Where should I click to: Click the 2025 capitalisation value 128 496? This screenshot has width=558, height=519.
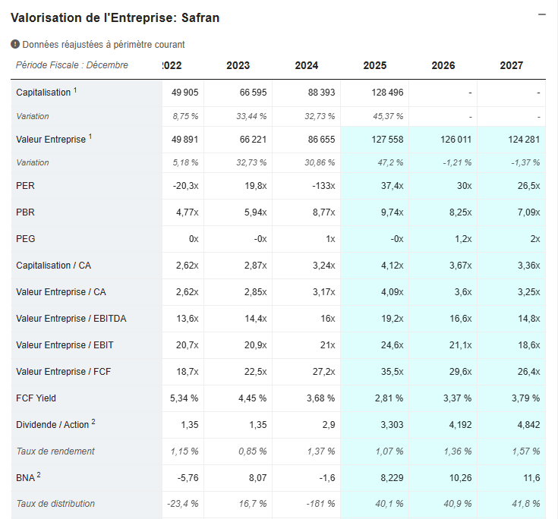tap(387, 93)
